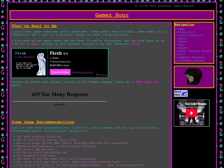Open ZZT (The Original Fortnite) link
The width and height of the screenshot is (224, 168).
pos(39,137)
